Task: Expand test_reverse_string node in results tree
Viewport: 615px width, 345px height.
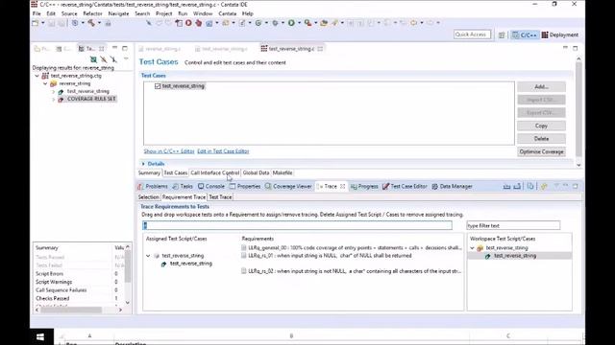Action: pyautogui.click(x=54, y=92)
